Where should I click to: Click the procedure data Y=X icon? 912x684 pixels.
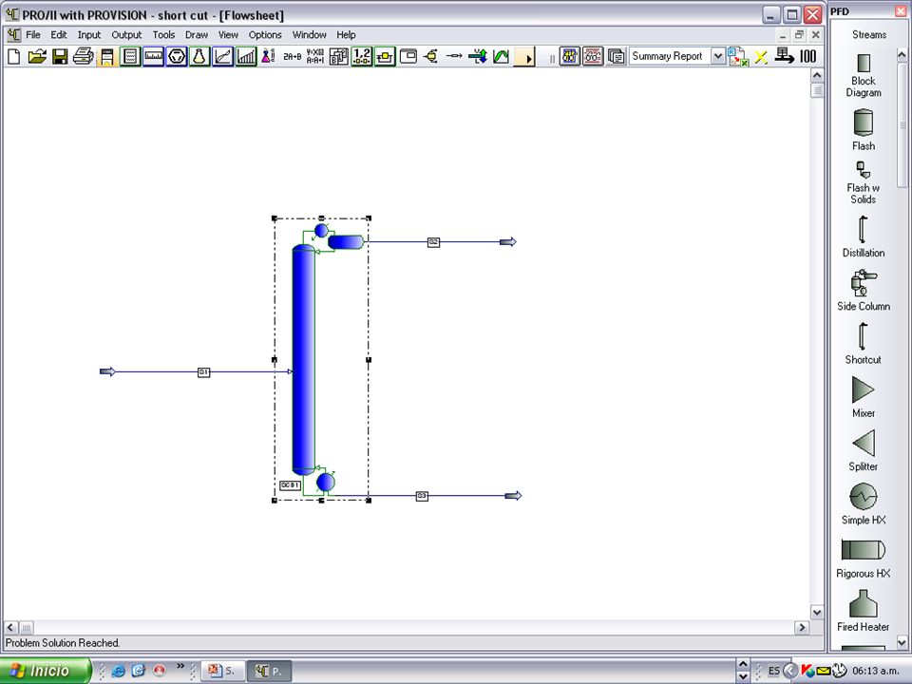click(x=315, y=56)
